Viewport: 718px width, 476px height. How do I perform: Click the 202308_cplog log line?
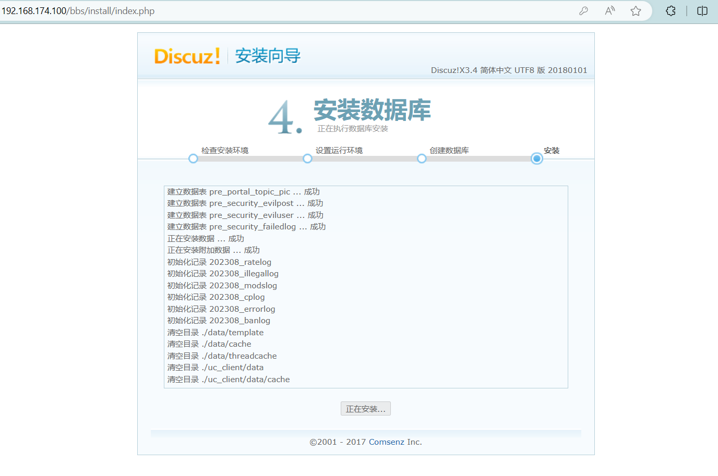pos(216,297)
